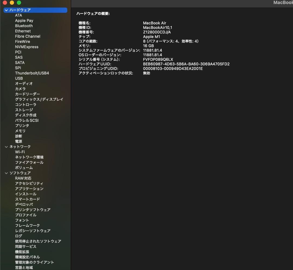Click the green full-screen window button
The height and width of the screenshot is (270, 293).
pyautogui.click(x=19, y=3)
